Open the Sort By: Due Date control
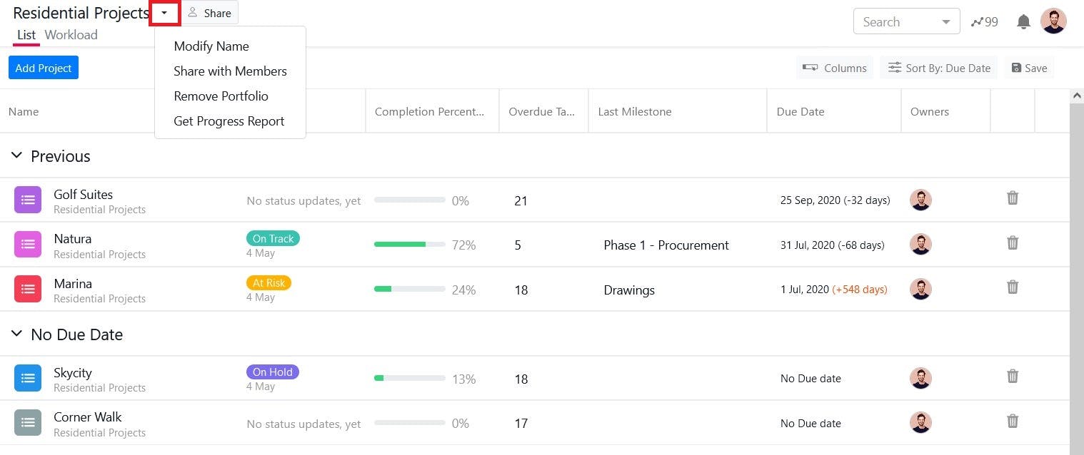This screenshot has width=1084, height=455. tap(939, 68)
